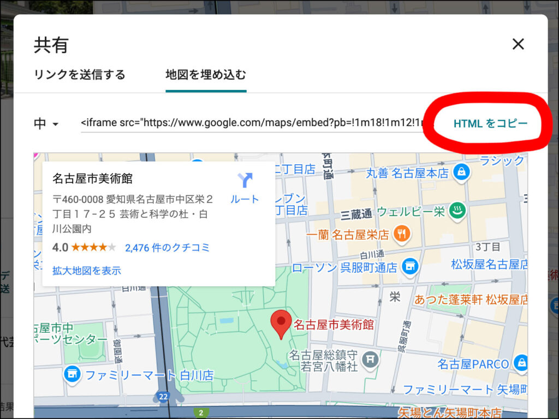This screenshot has height=419, width=559.
Task: Click the 三蔵通 street label
Action: click(356, 214)
